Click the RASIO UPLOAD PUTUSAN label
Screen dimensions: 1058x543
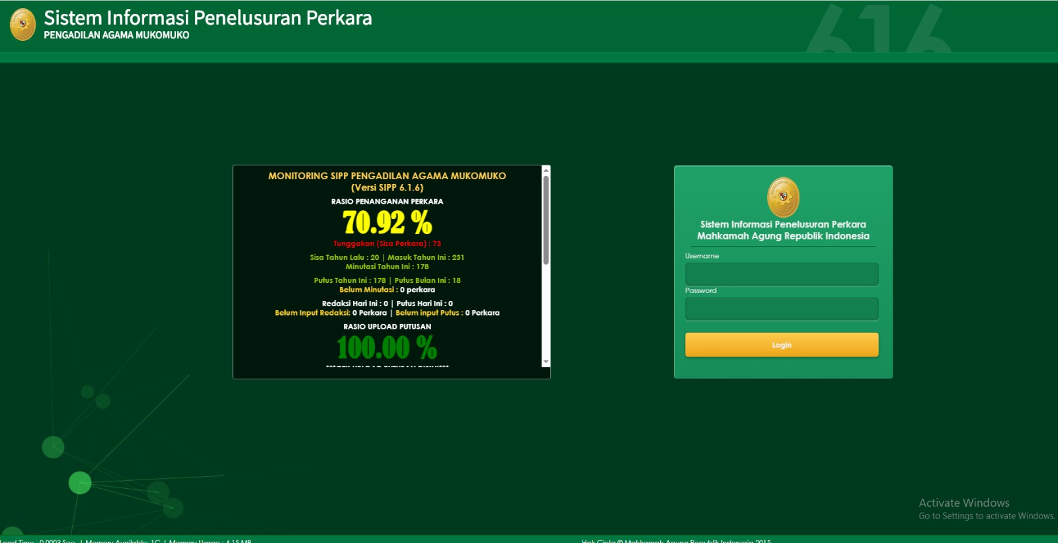(387, 327)
